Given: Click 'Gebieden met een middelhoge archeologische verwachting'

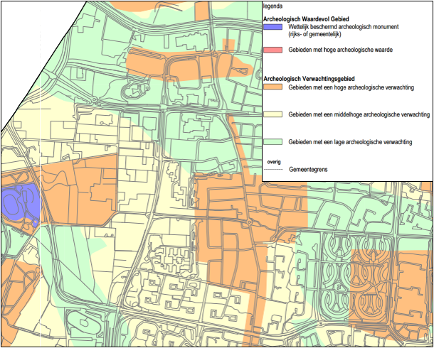Looking at the screenshot, I should click(359, 114).
